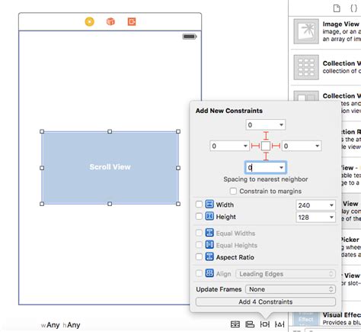Toggle the leading spacing red strut
Screen dimensions: 361x332
click(255, 146)
